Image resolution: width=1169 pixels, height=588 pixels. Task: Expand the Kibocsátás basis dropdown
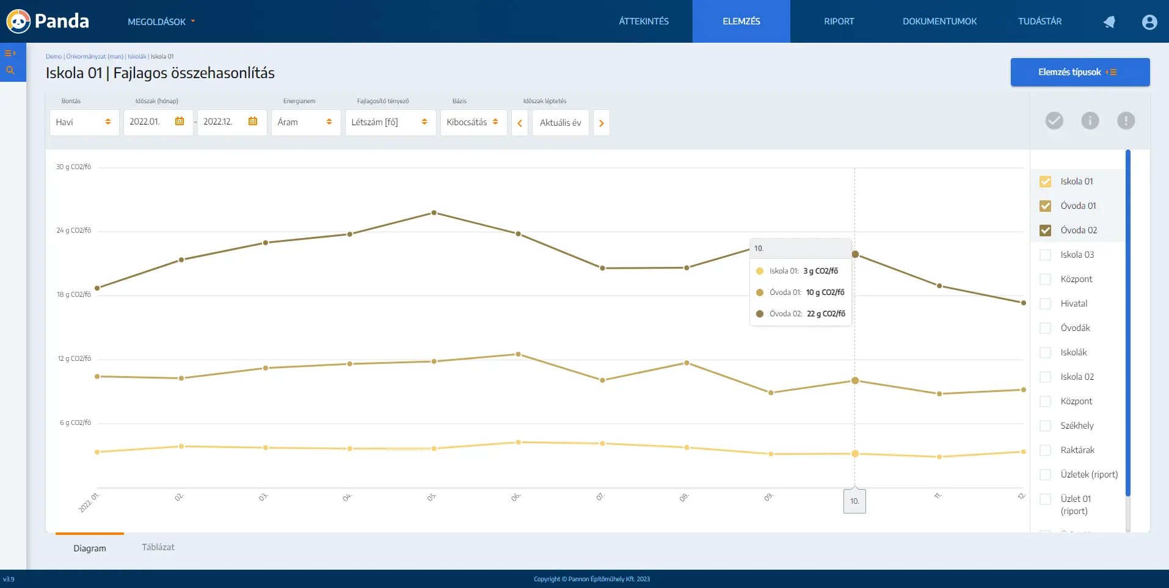point(473,122)
